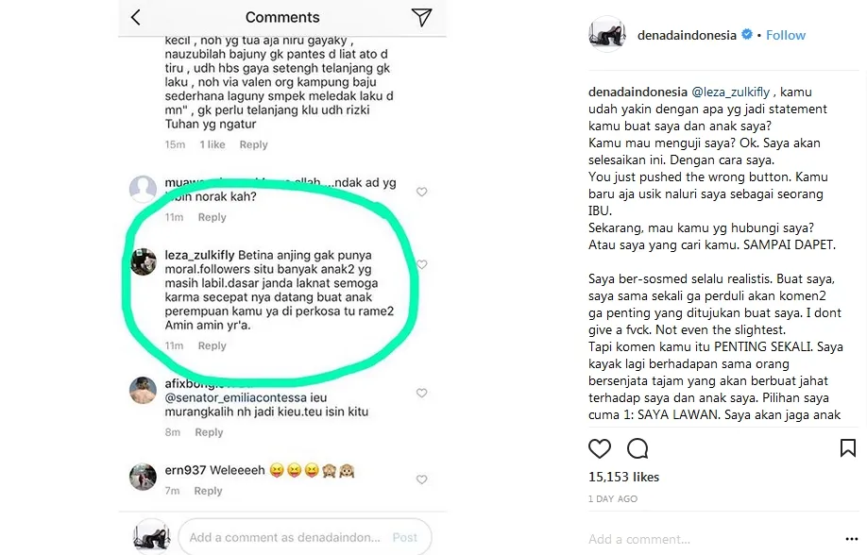Follow denadaindonesia account
The image size is (867, 555).
[x=785, y=35]
